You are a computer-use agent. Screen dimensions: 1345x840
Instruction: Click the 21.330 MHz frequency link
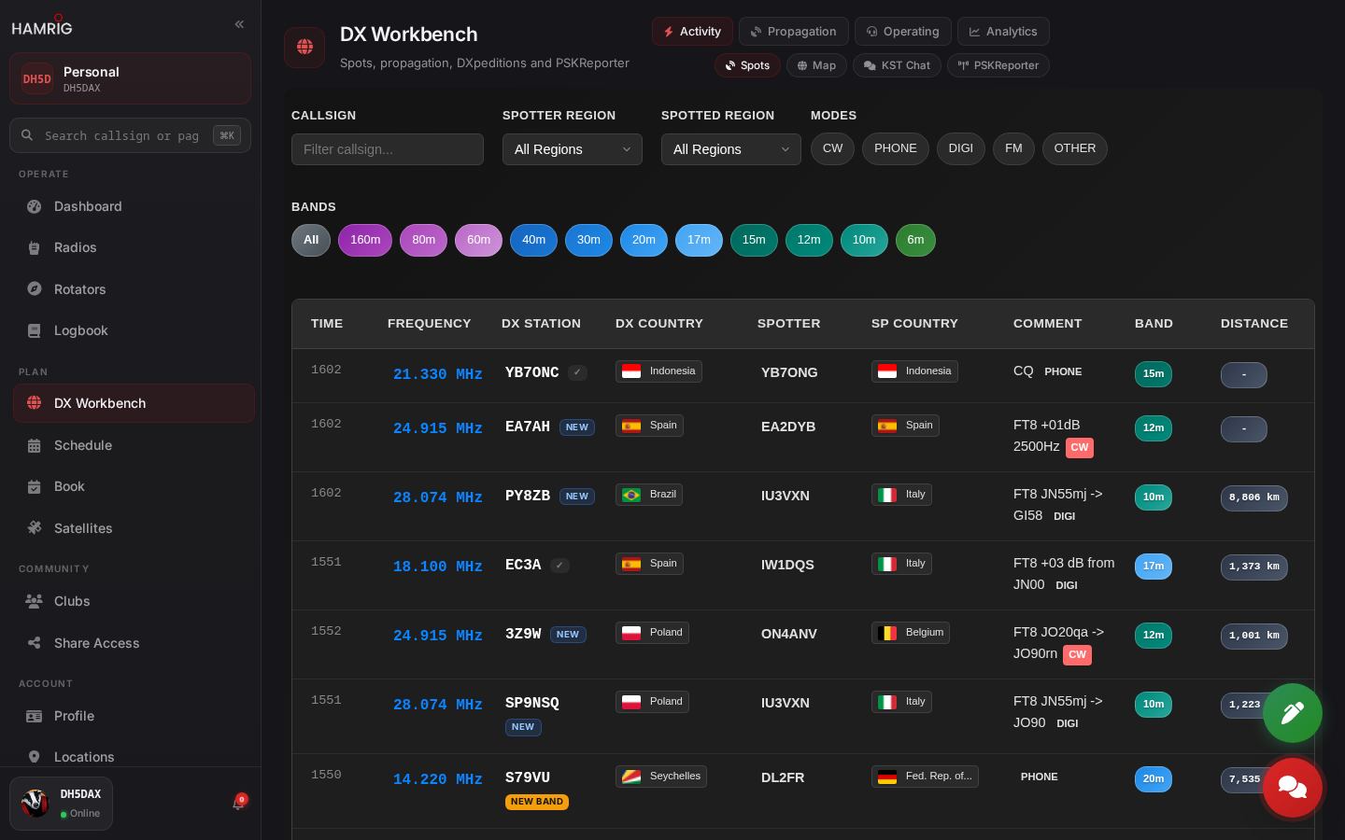(x=437, y=374)
